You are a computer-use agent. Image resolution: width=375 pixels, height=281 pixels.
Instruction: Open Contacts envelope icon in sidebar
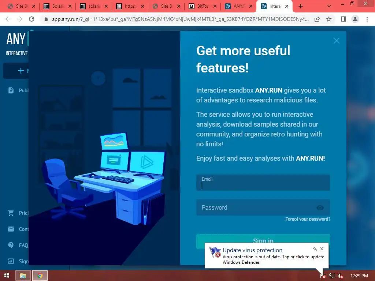pyautogui.click(x=11, y=229)
